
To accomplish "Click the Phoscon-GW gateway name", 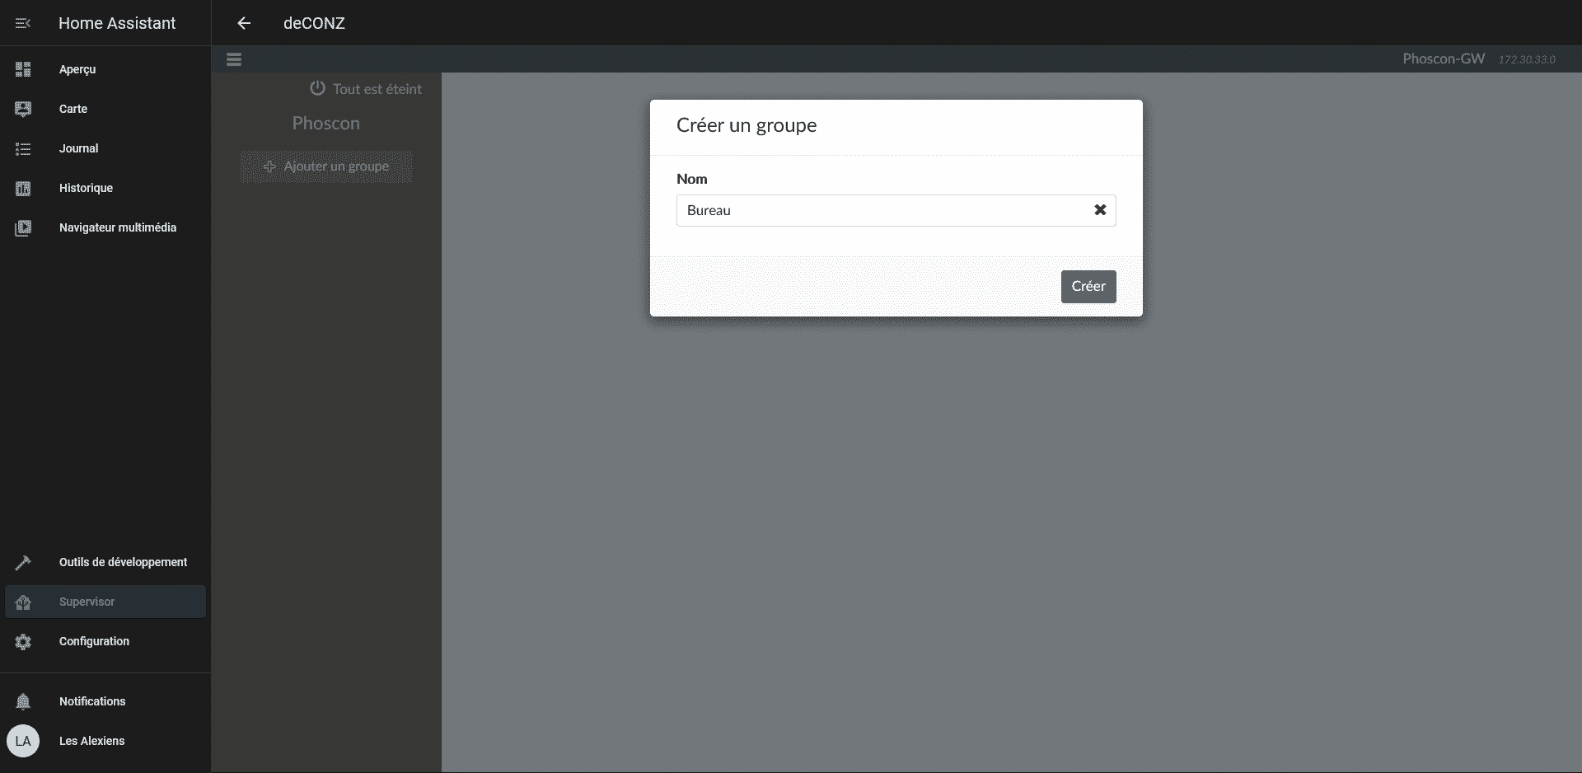I will (1444, 59).
